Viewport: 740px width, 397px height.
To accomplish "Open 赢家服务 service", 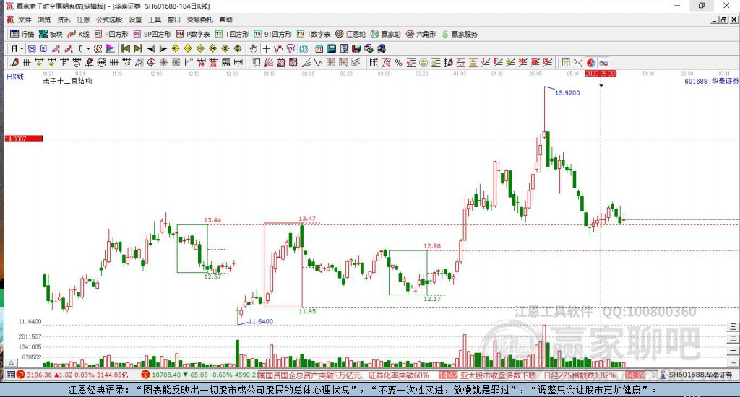I will point(460,34).
